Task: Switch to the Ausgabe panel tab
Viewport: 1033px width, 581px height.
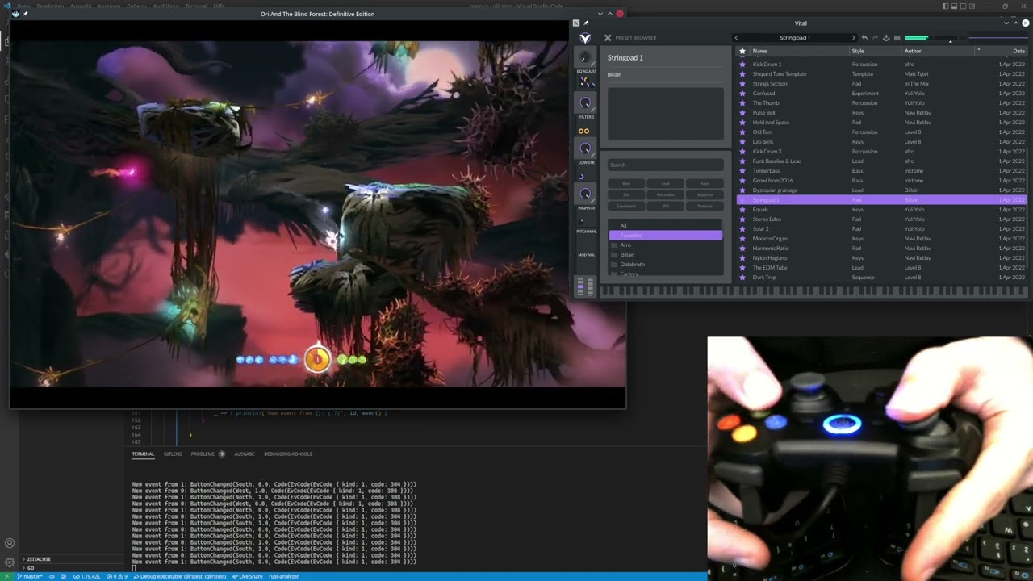Action: (245, 454)
